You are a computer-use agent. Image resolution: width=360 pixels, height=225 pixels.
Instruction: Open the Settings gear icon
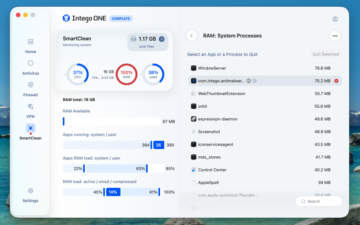[x=31, y=191]
